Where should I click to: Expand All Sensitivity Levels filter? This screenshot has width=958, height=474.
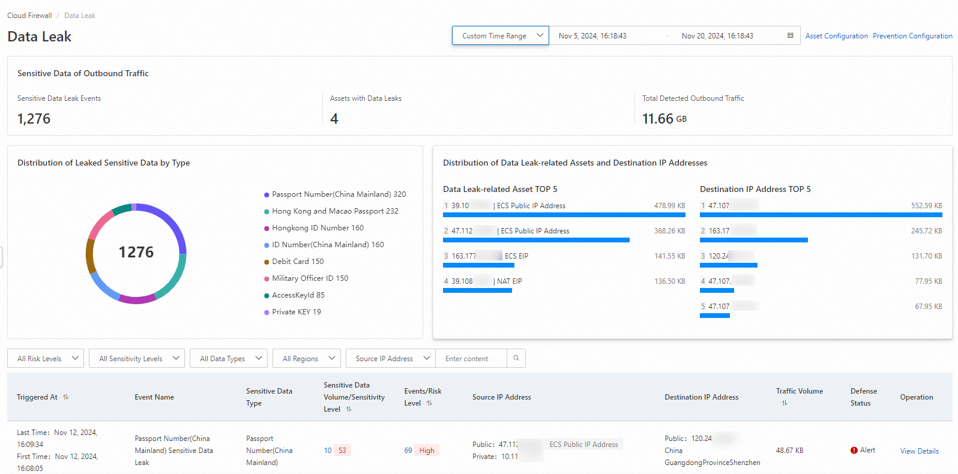pyautogui.click(x=137, y=358)
